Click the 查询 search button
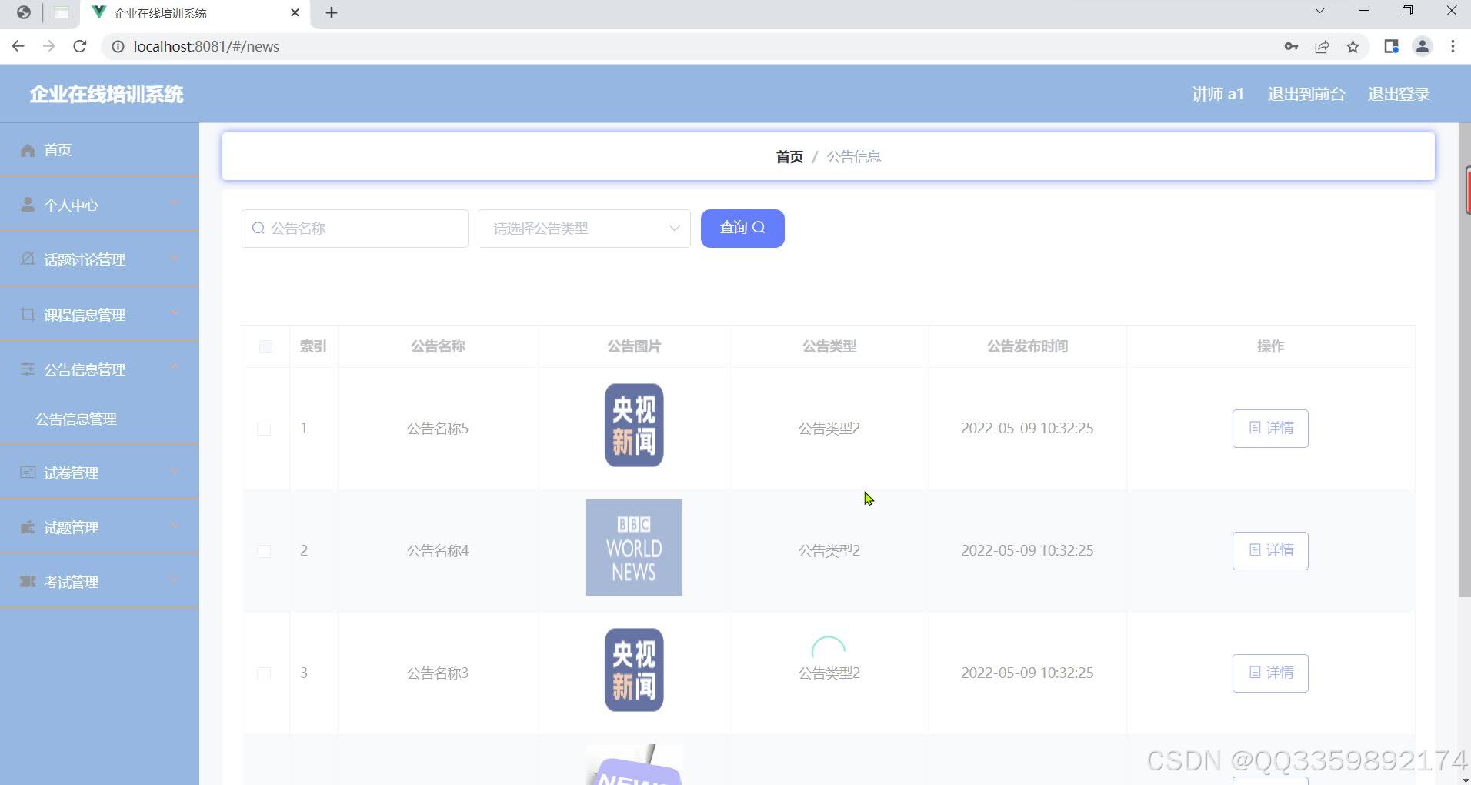Screen dimensions: 1471x785 (x=742, y=229)
